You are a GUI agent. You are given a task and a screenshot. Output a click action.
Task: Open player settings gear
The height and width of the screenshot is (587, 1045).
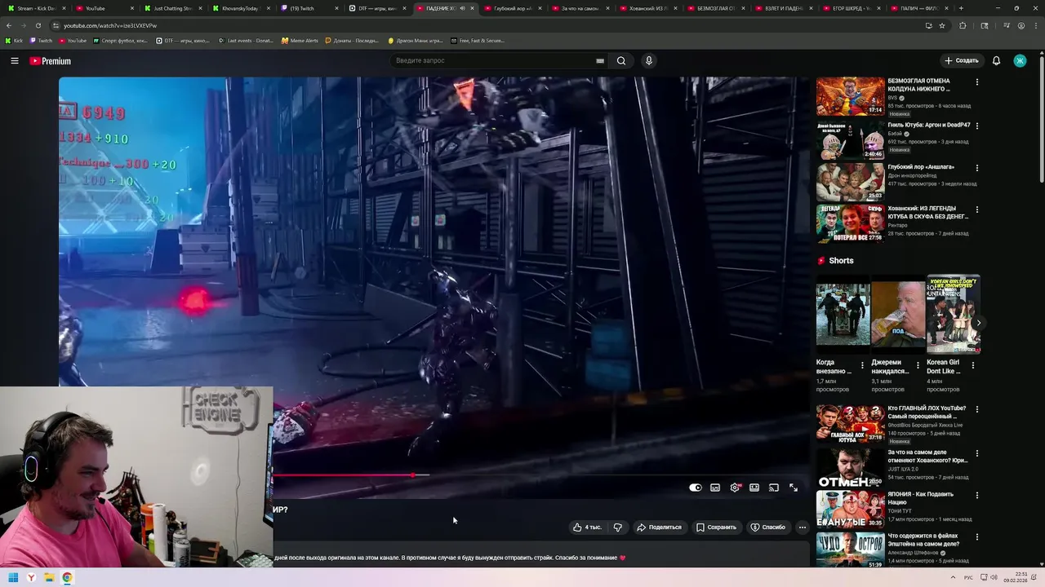pos(735,488)
